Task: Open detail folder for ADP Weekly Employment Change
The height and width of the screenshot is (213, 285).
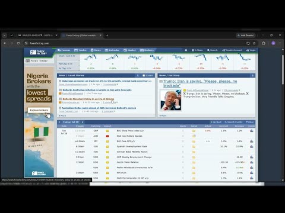Action: [194, 157]
